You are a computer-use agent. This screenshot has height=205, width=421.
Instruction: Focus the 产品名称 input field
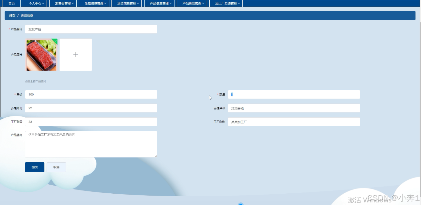91,29
